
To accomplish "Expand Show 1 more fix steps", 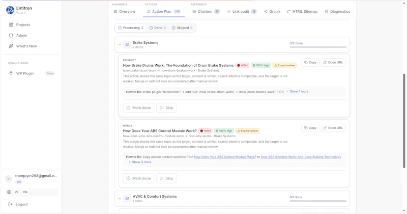I will (298, 92).
